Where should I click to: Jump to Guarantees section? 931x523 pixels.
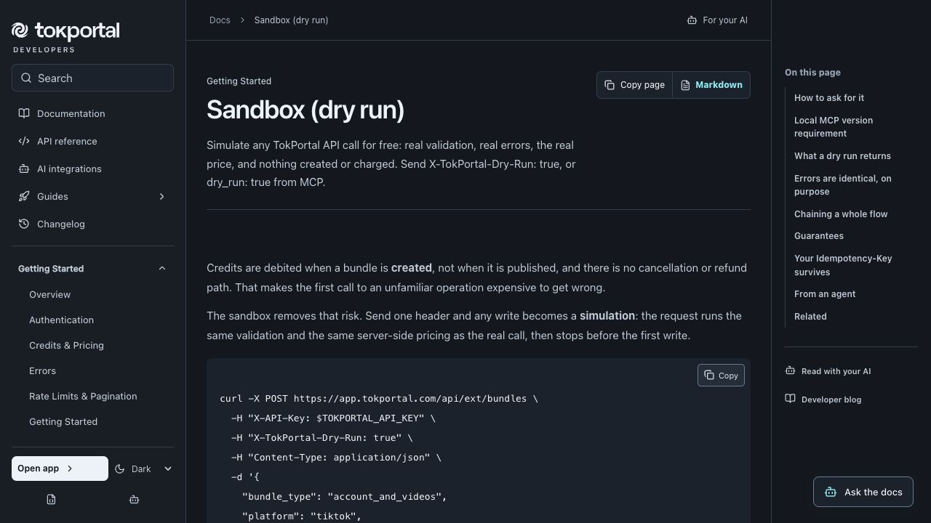[x=819, y=235]
